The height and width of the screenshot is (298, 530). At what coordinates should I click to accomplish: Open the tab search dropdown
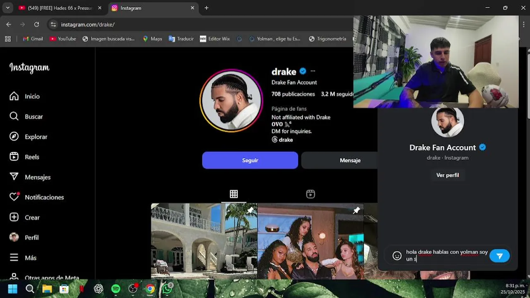click(7, 8)
